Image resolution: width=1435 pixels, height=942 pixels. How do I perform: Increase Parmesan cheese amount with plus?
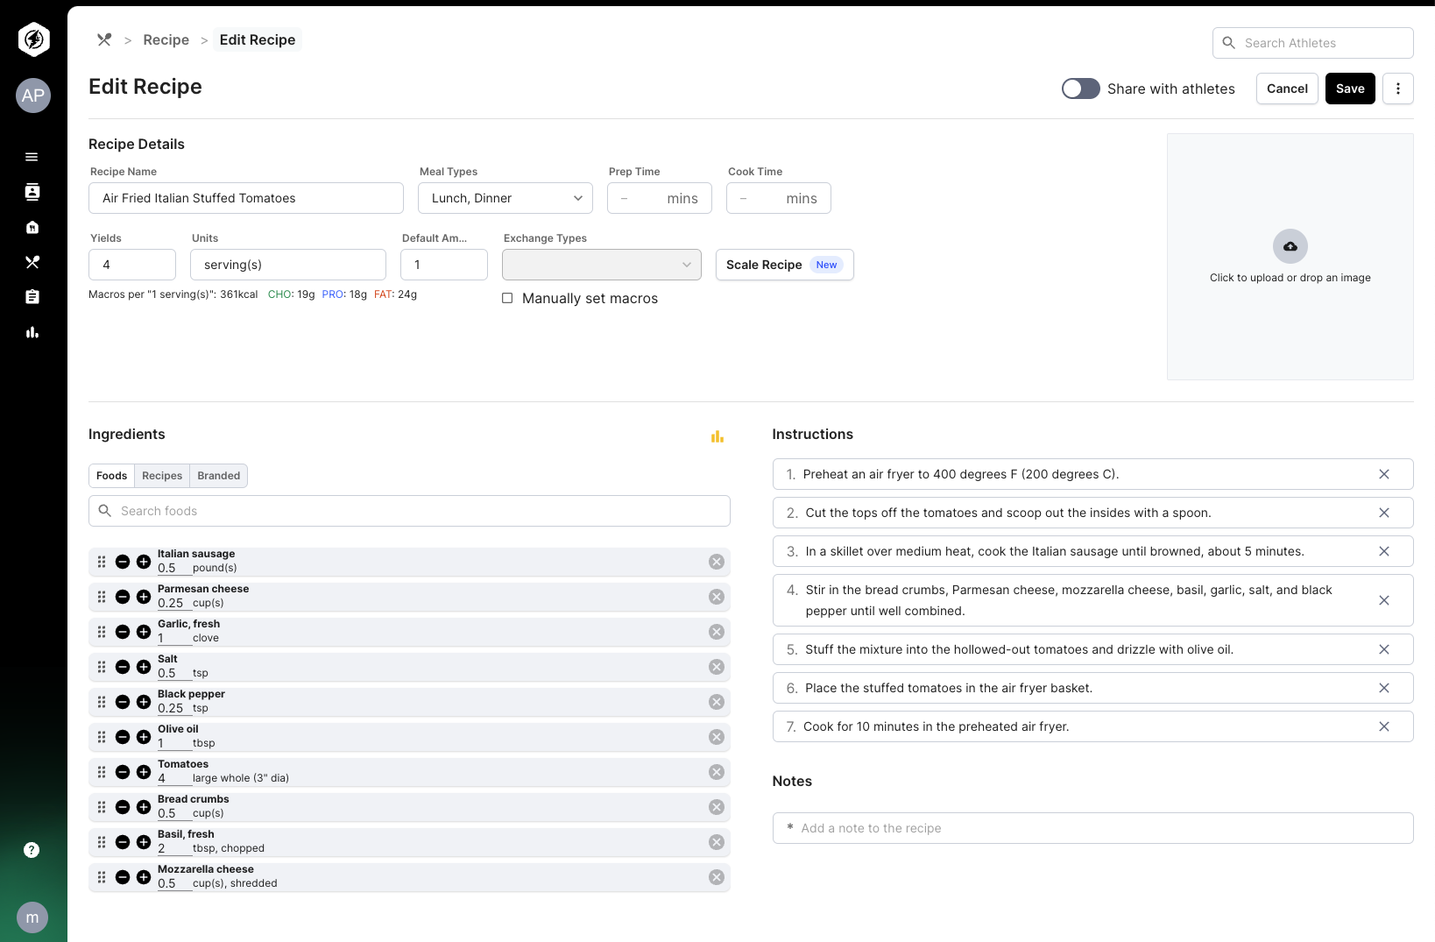pyautogui.click(x=144, y=597)
